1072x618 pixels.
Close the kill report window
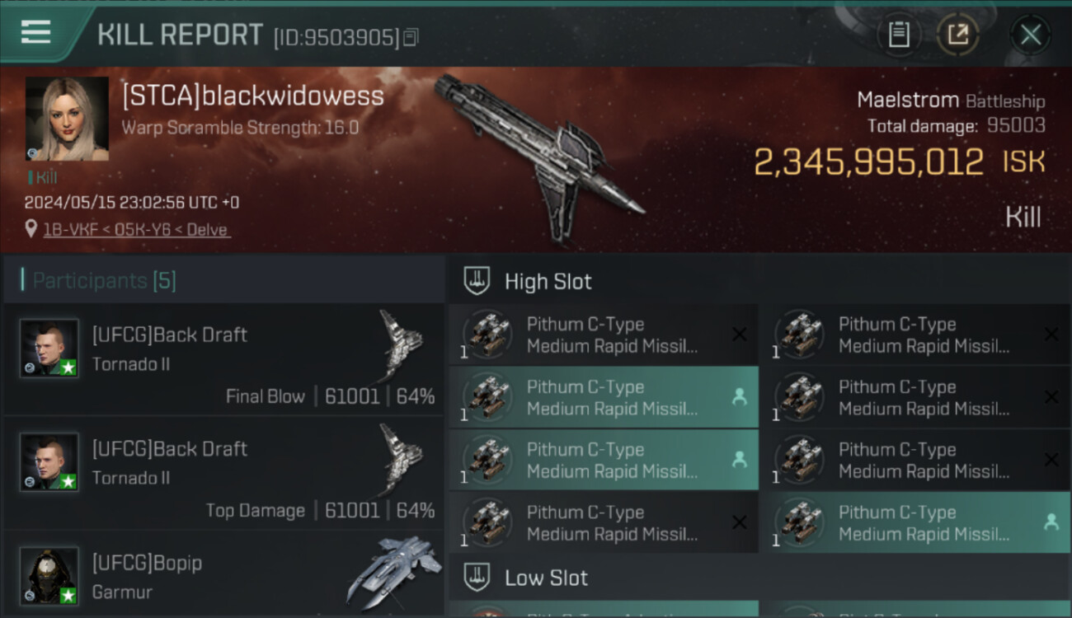click(x=1030, y=35)
